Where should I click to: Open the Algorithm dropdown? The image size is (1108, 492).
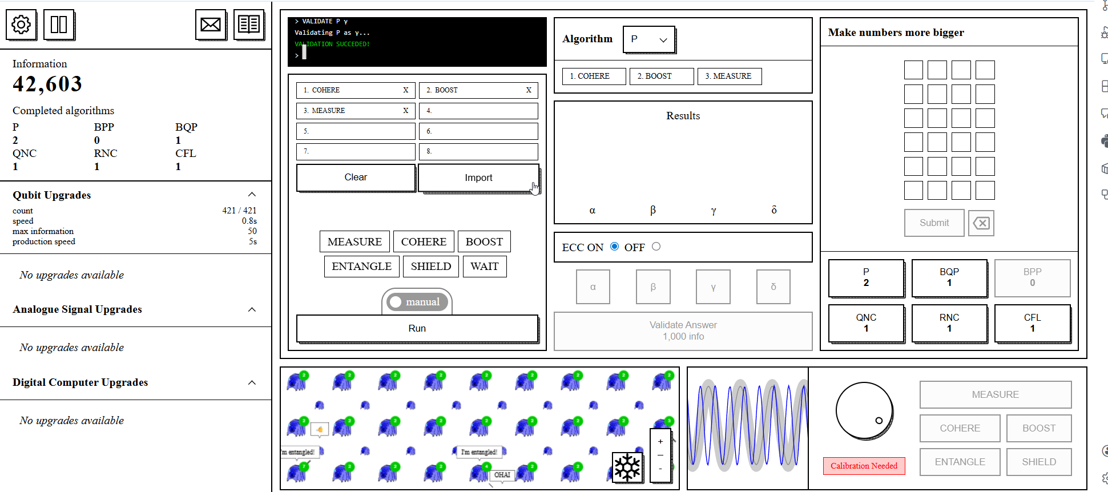click(649, 39)
